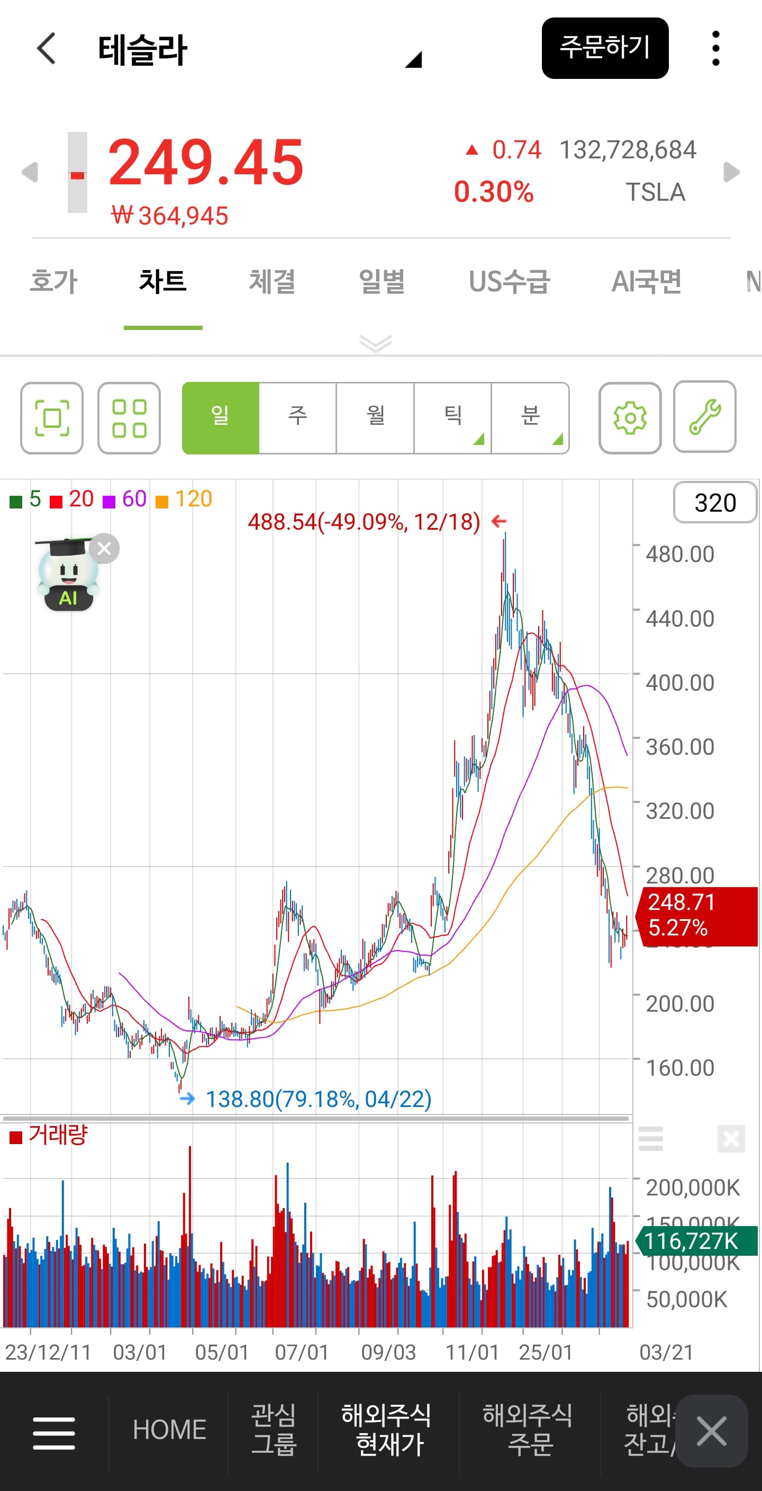
Task: Go to HOME in bottom navigation
Action: coord(169,1430)
